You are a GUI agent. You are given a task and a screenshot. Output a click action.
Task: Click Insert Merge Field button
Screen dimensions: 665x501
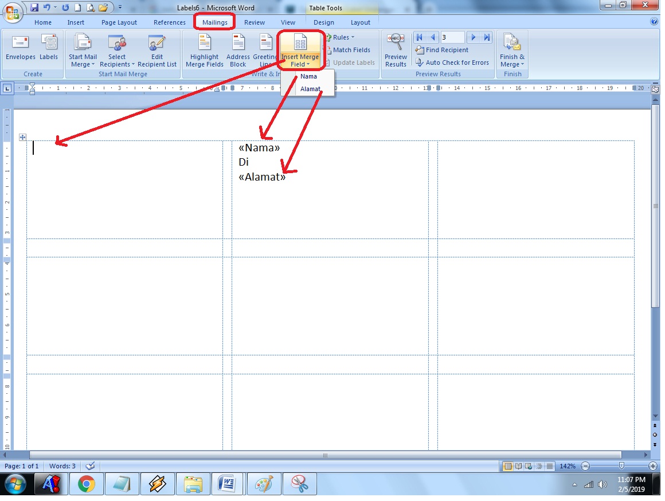click(300, 51)
